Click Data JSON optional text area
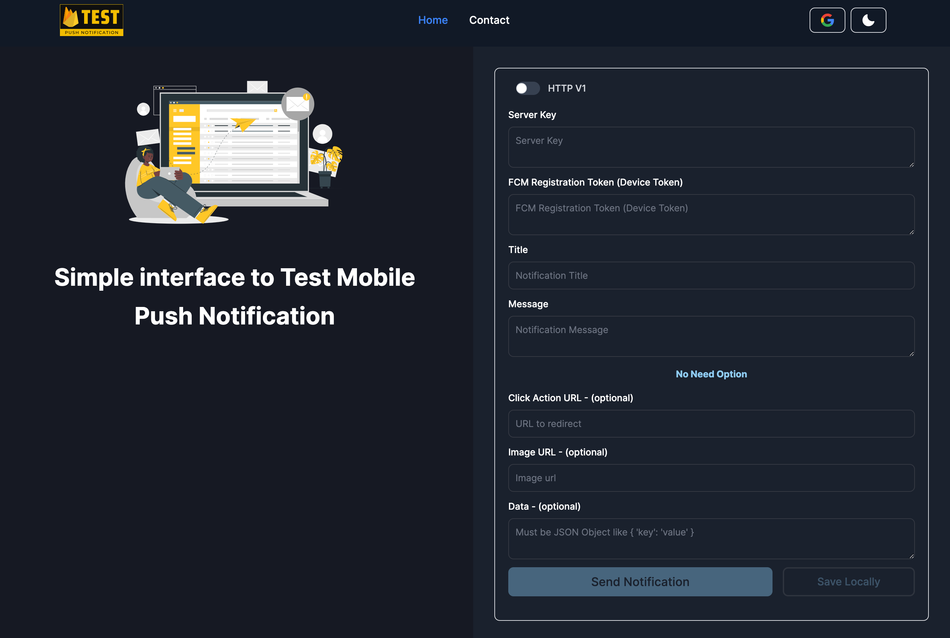This screenshot has width=950, height=638. tap(711, 537)
